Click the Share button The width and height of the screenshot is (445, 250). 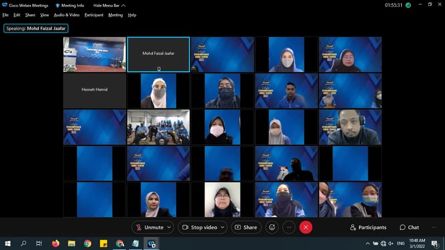tap(246, 227)
